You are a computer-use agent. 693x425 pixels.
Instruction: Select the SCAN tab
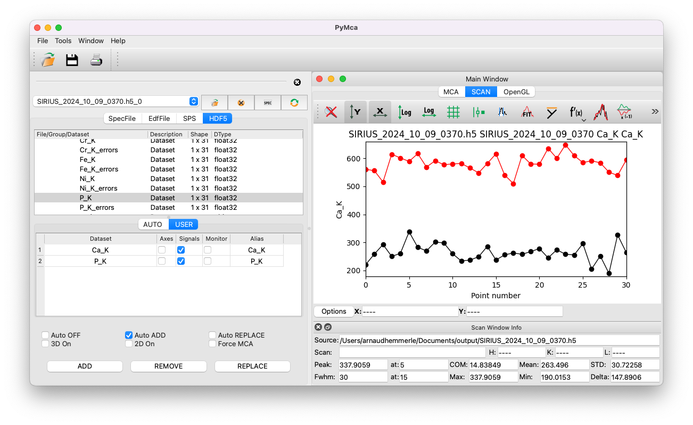tap(481, 92)
